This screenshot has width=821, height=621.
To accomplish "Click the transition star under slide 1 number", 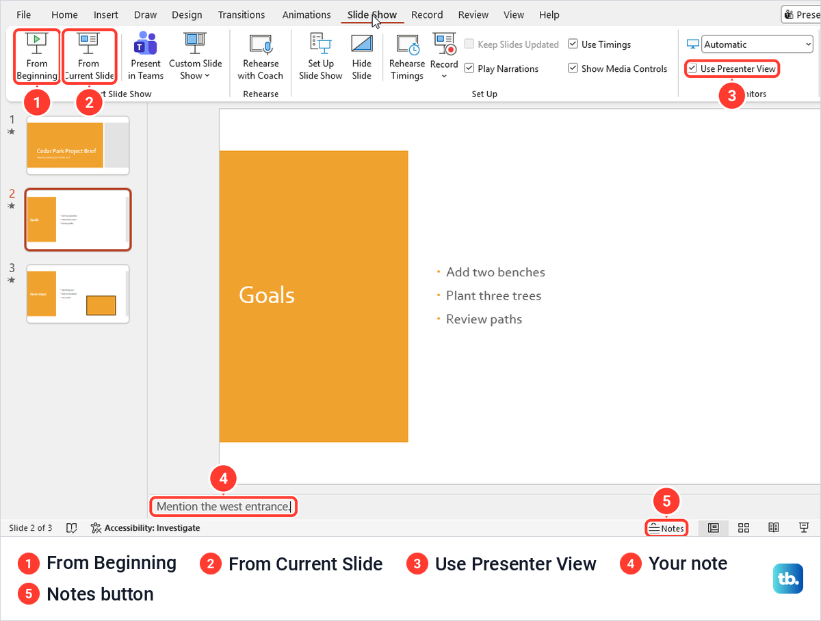I will 11,131.
